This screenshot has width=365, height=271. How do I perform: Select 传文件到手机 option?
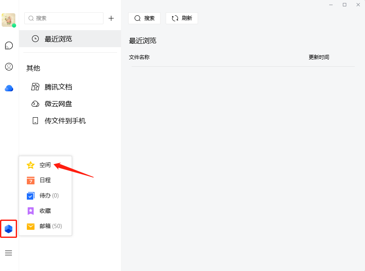click(x=65, y=121)
